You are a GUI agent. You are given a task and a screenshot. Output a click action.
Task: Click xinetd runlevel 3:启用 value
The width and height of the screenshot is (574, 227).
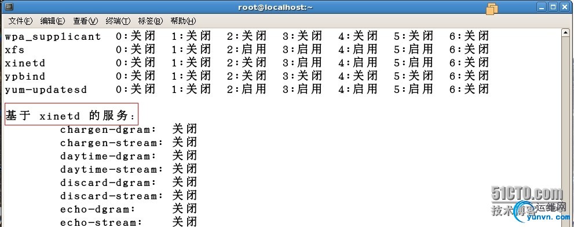[x=302, y=63]
